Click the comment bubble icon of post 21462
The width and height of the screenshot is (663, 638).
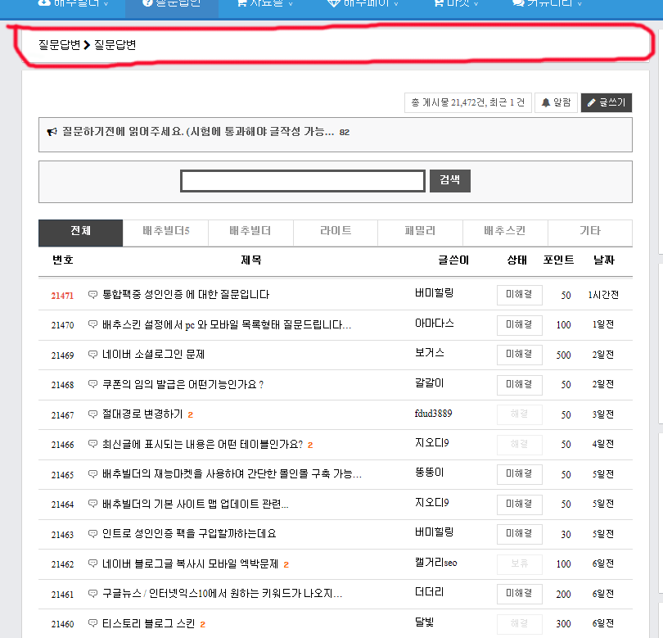pyautogui.click(x=92, y=563)
